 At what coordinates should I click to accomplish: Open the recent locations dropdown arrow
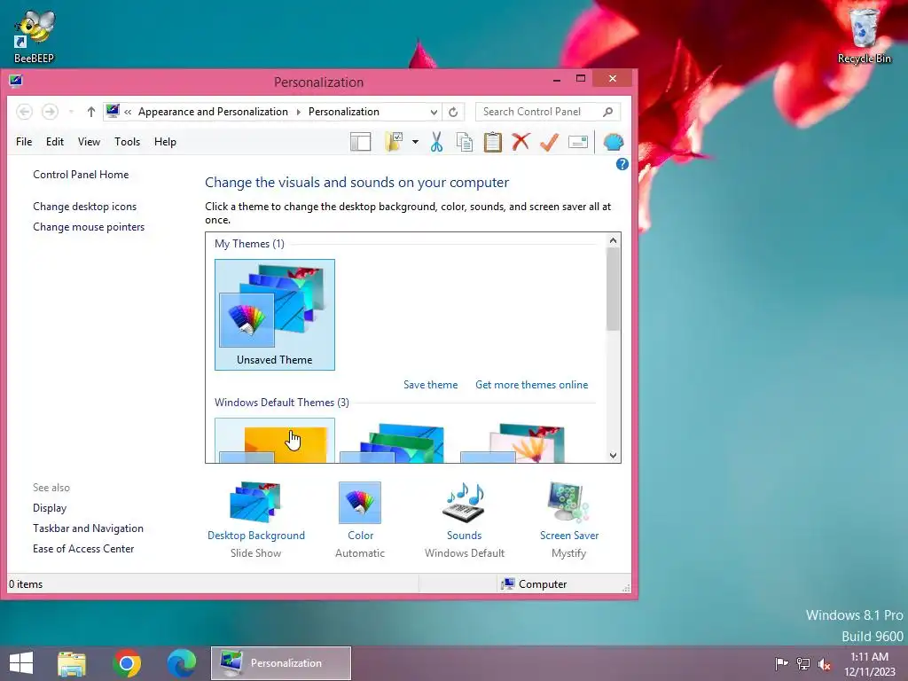pos(71,112)
